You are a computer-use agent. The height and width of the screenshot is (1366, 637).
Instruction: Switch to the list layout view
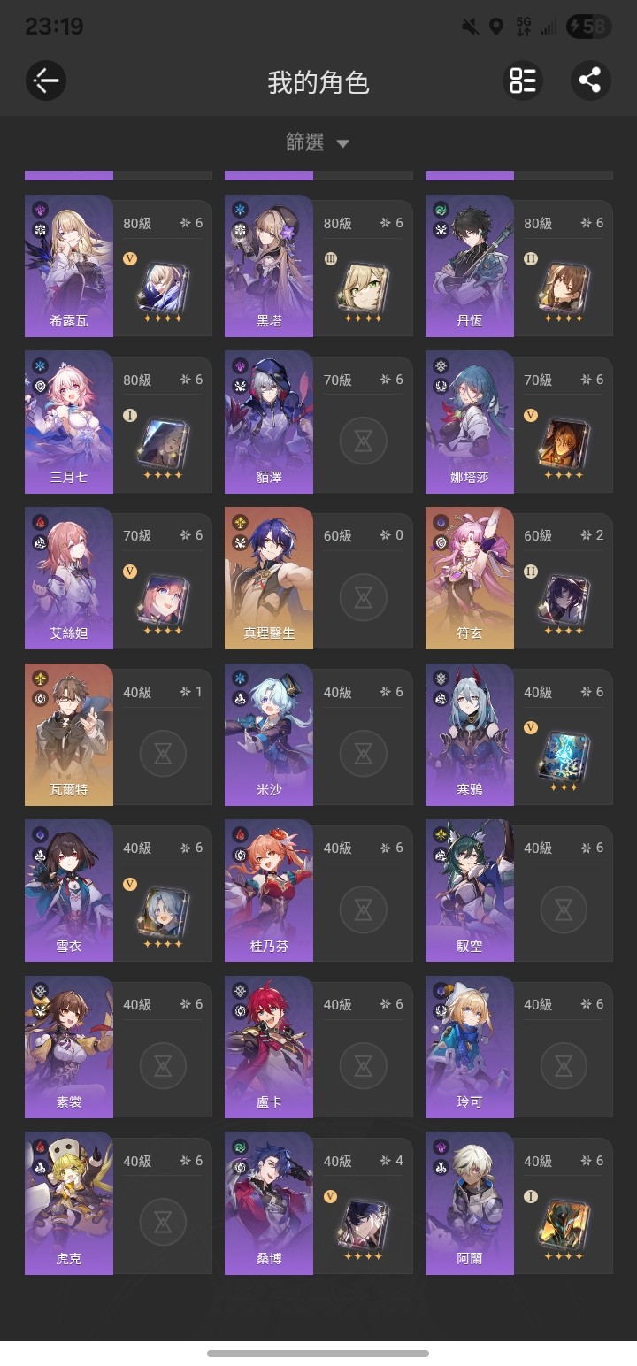[523, 81]
